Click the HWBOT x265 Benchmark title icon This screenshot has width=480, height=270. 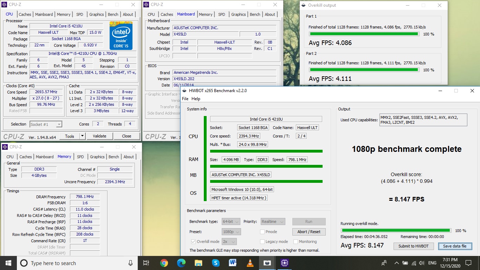[x=184, y=91]
